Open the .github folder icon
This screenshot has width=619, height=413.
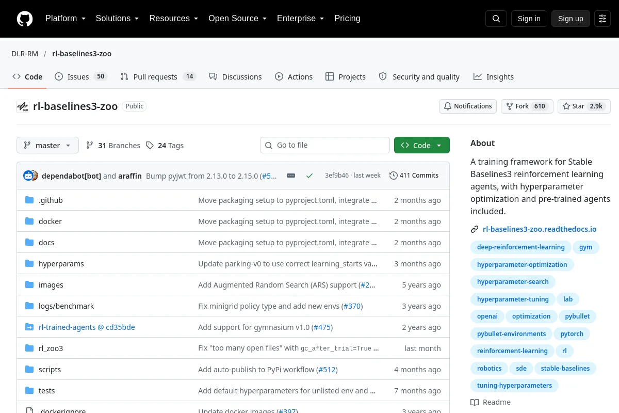29,200
